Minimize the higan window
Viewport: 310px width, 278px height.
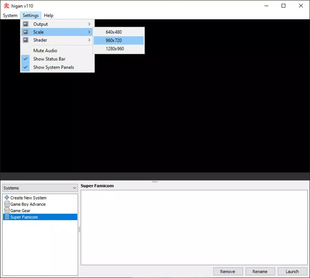(266, 6)
